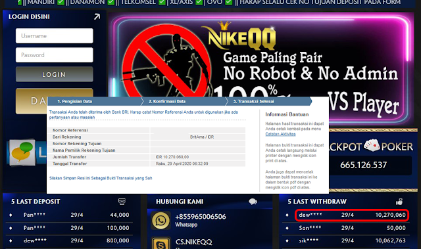Click the deposit icon beside 5 LAST DEPOSIT

click(122, 202)
